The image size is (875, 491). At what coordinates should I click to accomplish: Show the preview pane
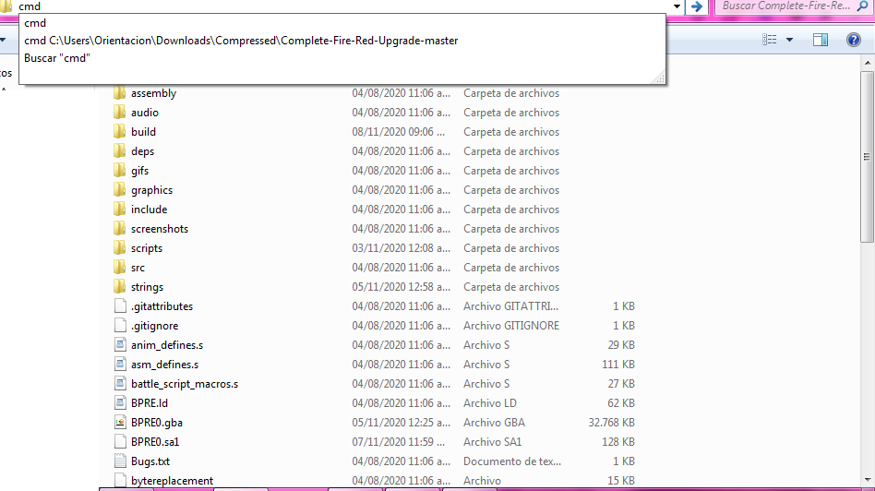tap(820, 40)
